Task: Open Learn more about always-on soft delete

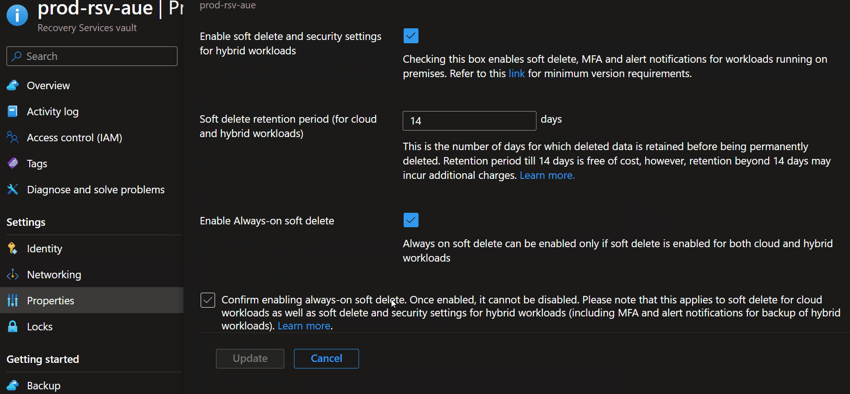Action: [x=304, y=326]
